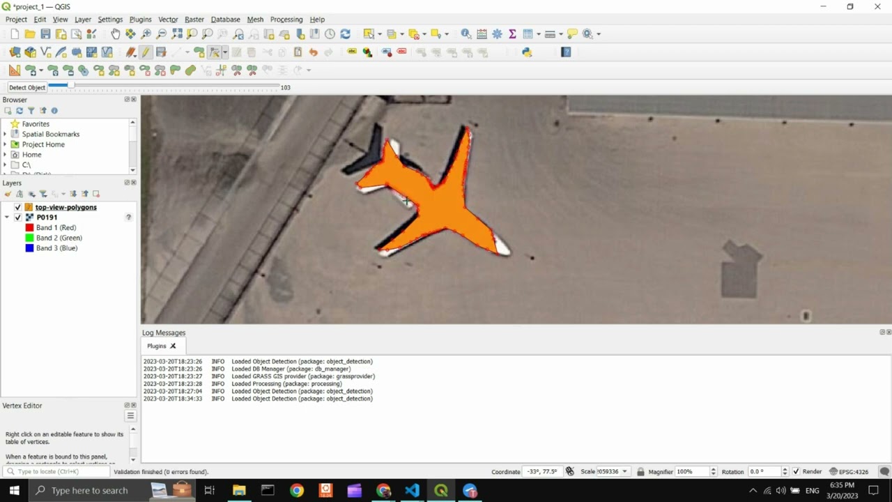The width and height of the screenshot is (892, 502).
Task: Open the Field Calculator abacus icon
Action: pos(482,33)
